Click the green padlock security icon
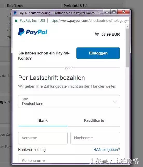The width and height of the screenshot is (143, 167). [x=16, y=20]
